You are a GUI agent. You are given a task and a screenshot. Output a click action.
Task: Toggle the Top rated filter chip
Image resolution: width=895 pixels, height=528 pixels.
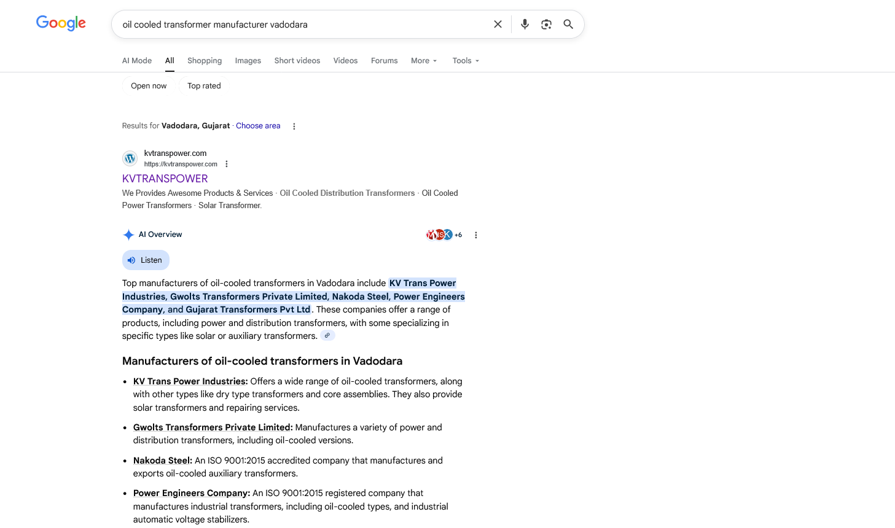point(204,86)
